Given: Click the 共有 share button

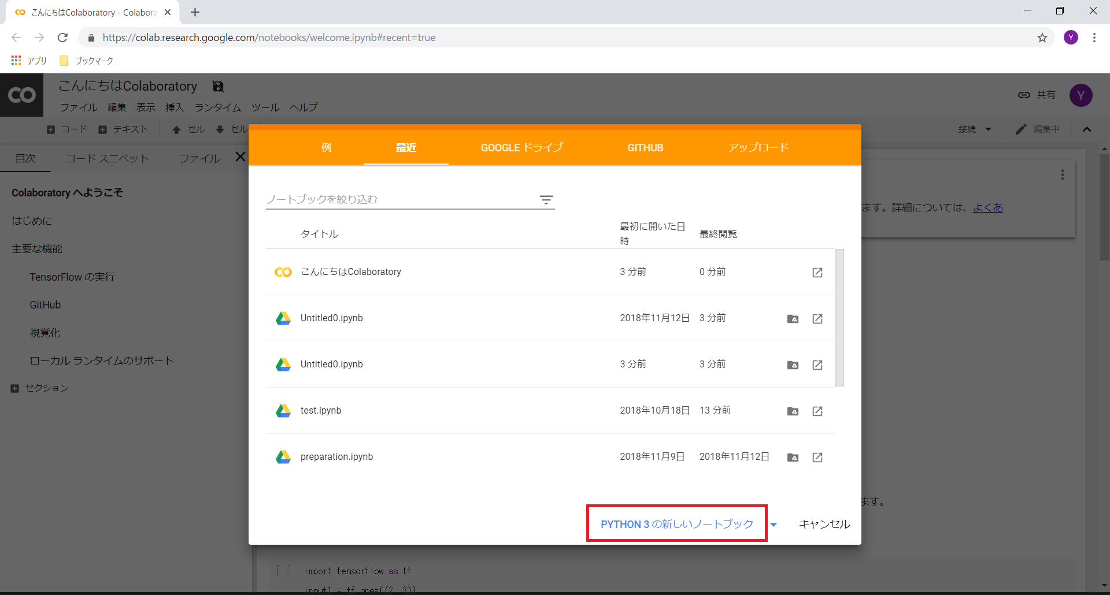Looking at the screenshot, I should [1037, 95].
